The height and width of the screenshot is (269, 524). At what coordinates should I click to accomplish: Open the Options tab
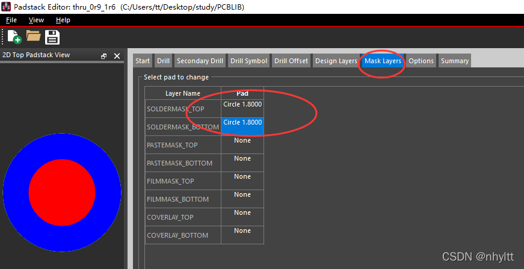coord(421,61)
